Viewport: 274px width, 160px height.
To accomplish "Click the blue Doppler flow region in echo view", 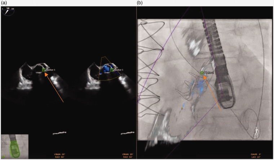I will (x=106, y=69).
